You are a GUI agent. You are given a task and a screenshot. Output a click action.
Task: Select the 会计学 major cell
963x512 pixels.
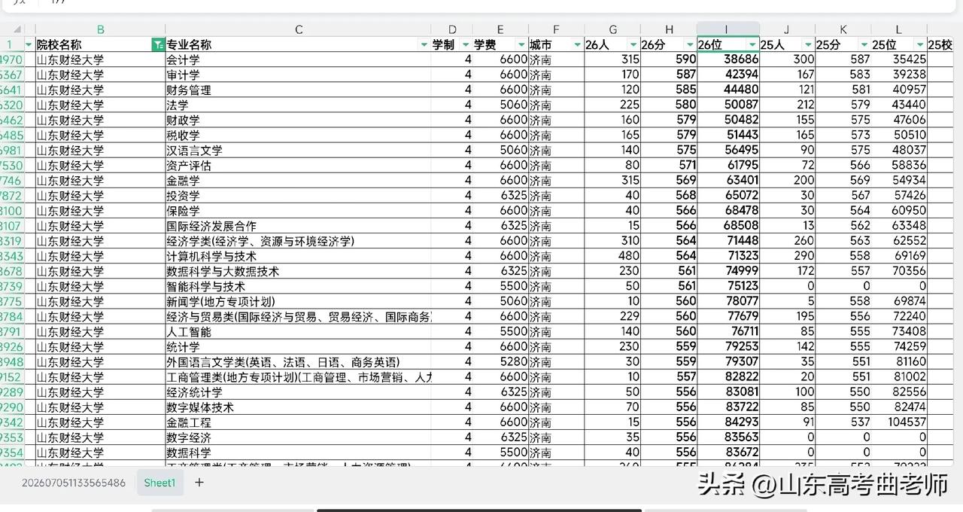coord(298,59)
